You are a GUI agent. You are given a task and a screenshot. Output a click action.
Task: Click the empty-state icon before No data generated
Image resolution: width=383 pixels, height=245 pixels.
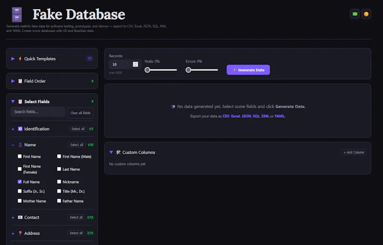coord(173,107)
